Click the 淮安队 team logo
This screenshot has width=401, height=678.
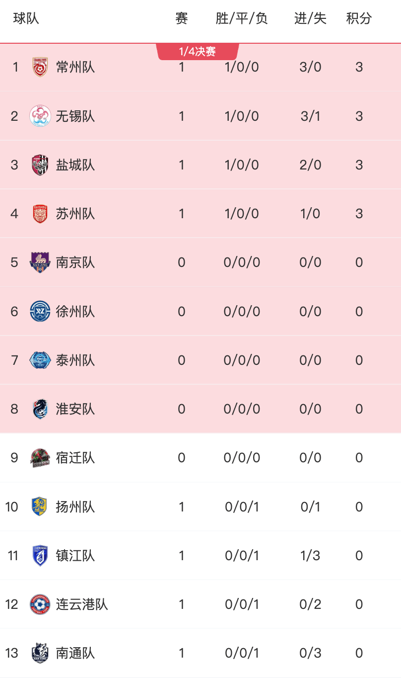40,409
